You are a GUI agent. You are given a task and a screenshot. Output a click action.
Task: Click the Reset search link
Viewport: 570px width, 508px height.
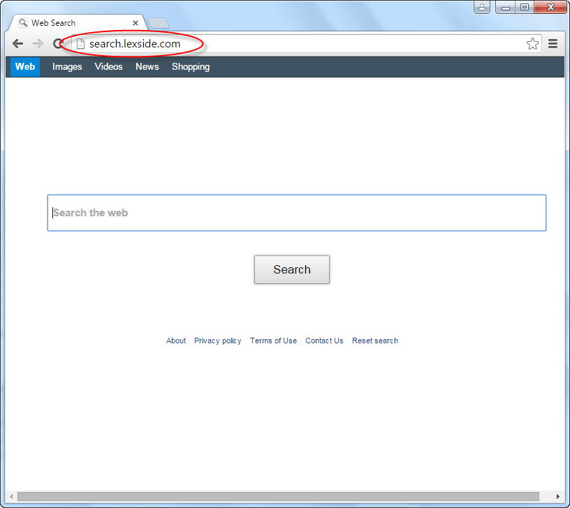pyautogui.click(x=375, y=341)
